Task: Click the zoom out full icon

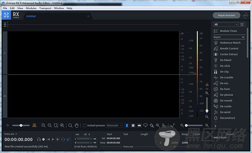Action: [62, 125]
